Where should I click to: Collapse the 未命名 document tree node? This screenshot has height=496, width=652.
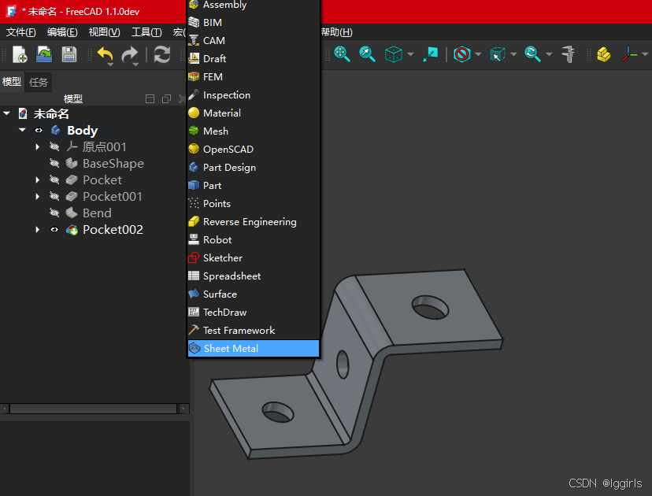pos(6,113)
